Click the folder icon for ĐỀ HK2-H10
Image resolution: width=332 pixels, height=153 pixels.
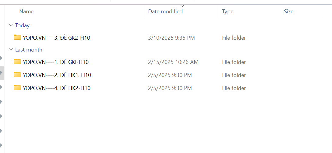(x=17, y=88)
